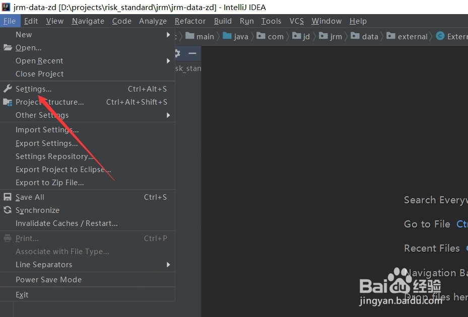Choose Open... from the File menu
468x317 pixels.
(x=88, y=48)
